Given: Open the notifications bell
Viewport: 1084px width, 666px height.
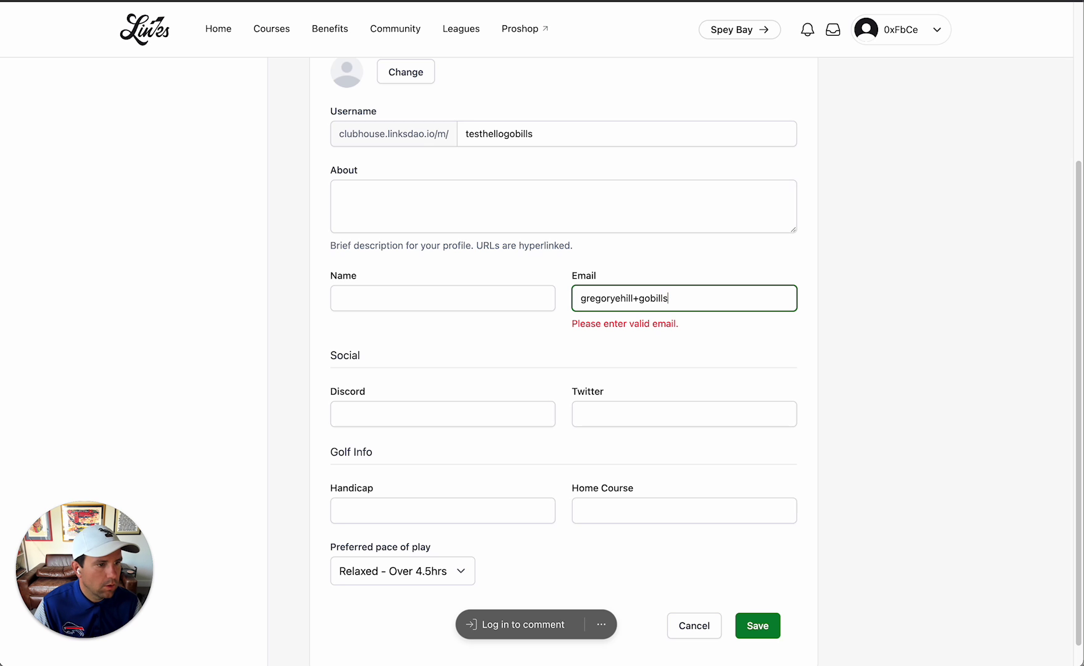Looking at the screenshot, I should pos(807,30).
